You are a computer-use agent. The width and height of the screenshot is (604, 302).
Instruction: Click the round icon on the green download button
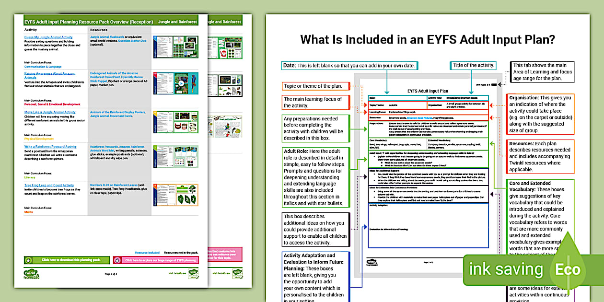[29, 260]
